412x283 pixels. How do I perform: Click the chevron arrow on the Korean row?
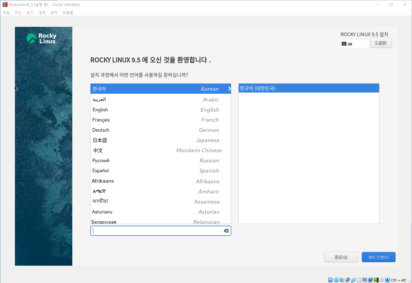[x=229, y=89]
